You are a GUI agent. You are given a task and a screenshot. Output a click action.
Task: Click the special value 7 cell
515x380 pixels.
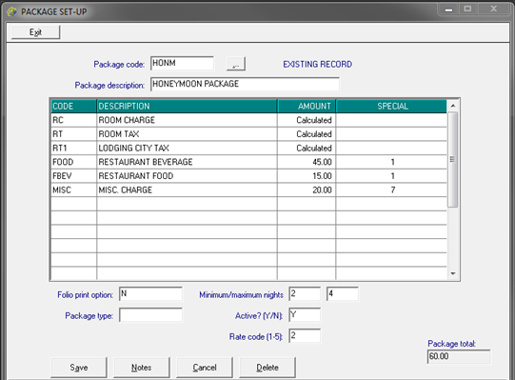click(x=391, y=190)
